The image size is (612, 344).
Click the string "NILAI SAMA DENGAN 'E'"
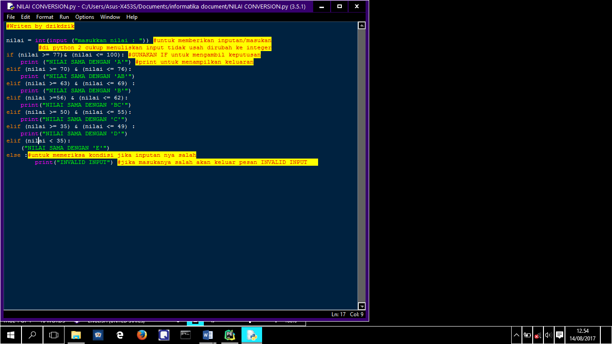tap(65, 148)
